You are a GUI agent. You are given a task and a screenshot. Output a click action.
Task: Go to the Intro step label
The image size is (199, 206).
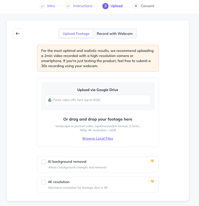click(51, 6)
